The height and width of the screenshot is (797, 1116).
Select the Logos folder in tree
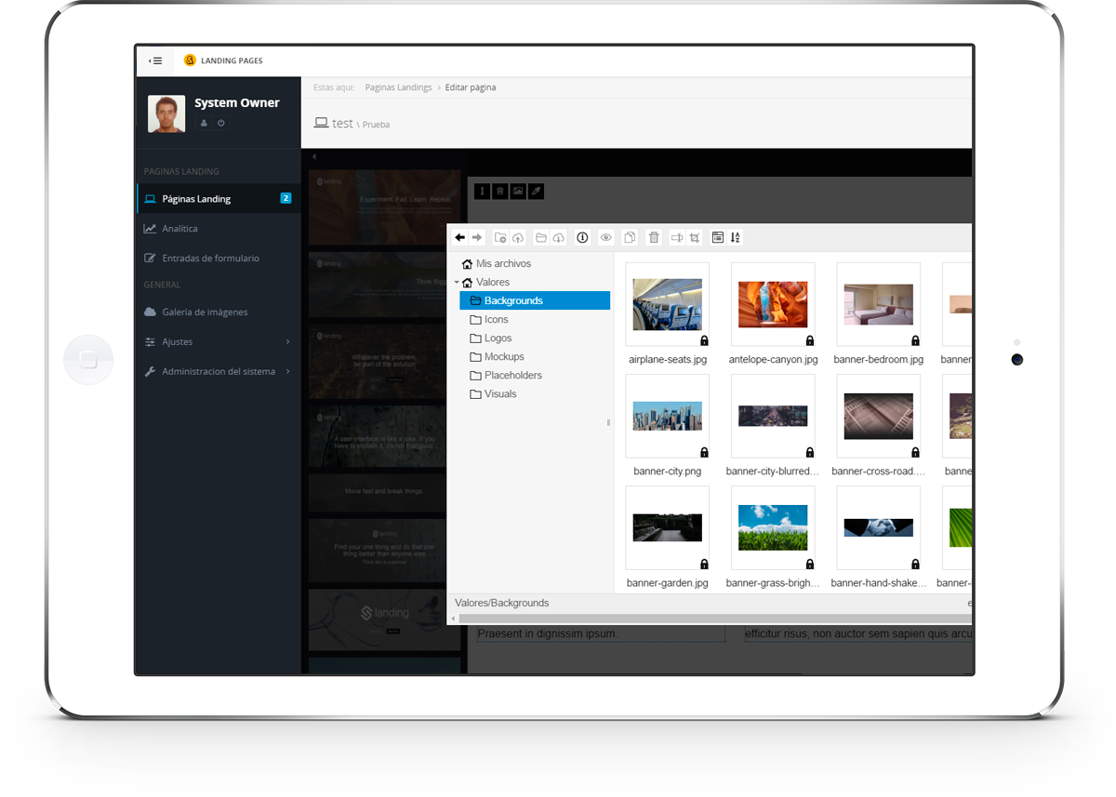click(x=491, y=338)
